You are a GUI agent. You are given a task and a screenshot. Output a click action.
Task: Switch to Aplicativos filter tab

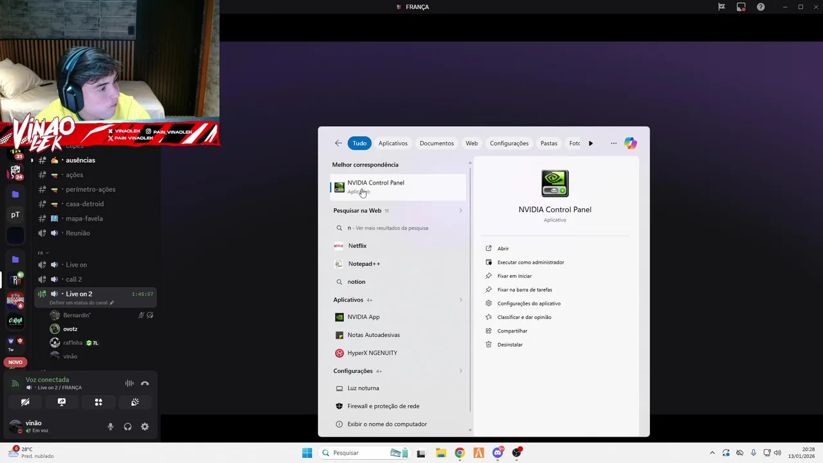393,143
